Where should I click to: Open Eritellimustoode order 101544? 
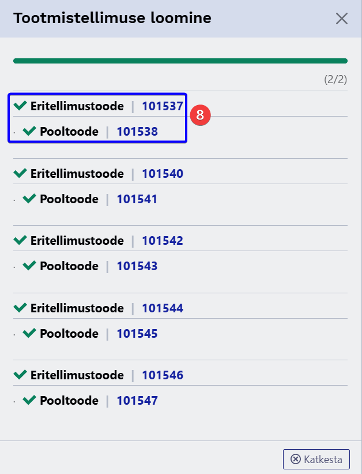coord(163,308)
